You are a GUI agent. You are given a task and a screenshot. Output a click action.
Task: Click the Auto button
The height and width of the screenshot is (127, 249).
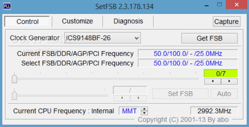pyautogui.click(x=224, y=94)
